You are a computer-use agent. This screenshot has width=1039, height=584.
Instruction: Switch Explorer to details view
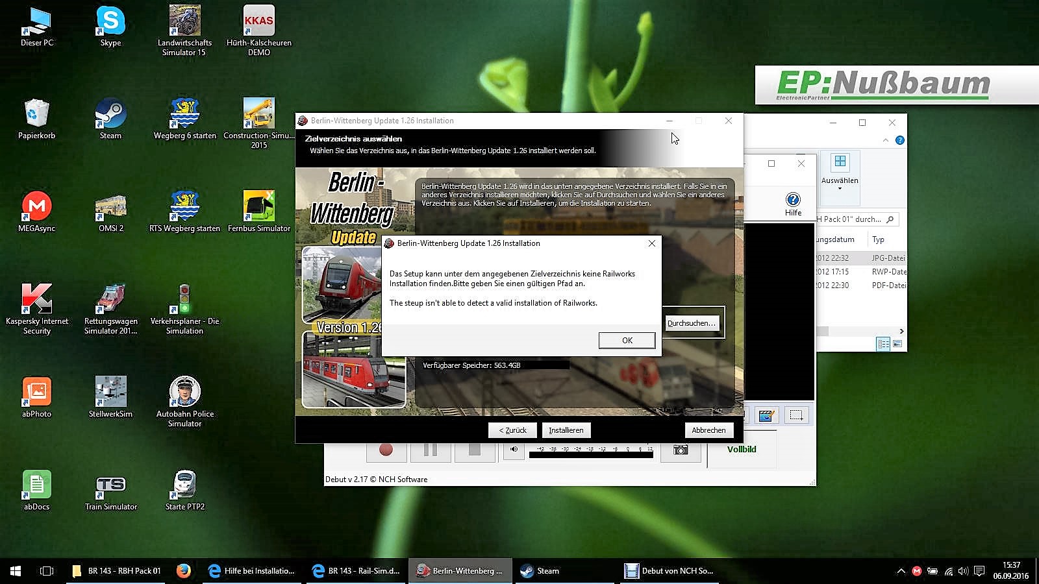(x=883, y=344)
